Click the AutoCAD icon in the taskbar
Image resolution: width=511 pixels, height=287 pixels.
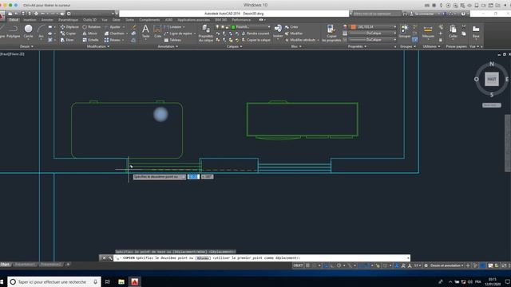[x=135, y=281]
